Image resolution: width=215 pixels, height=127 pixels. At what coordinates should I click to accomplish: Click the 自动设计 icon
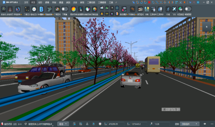coord(34,9)
